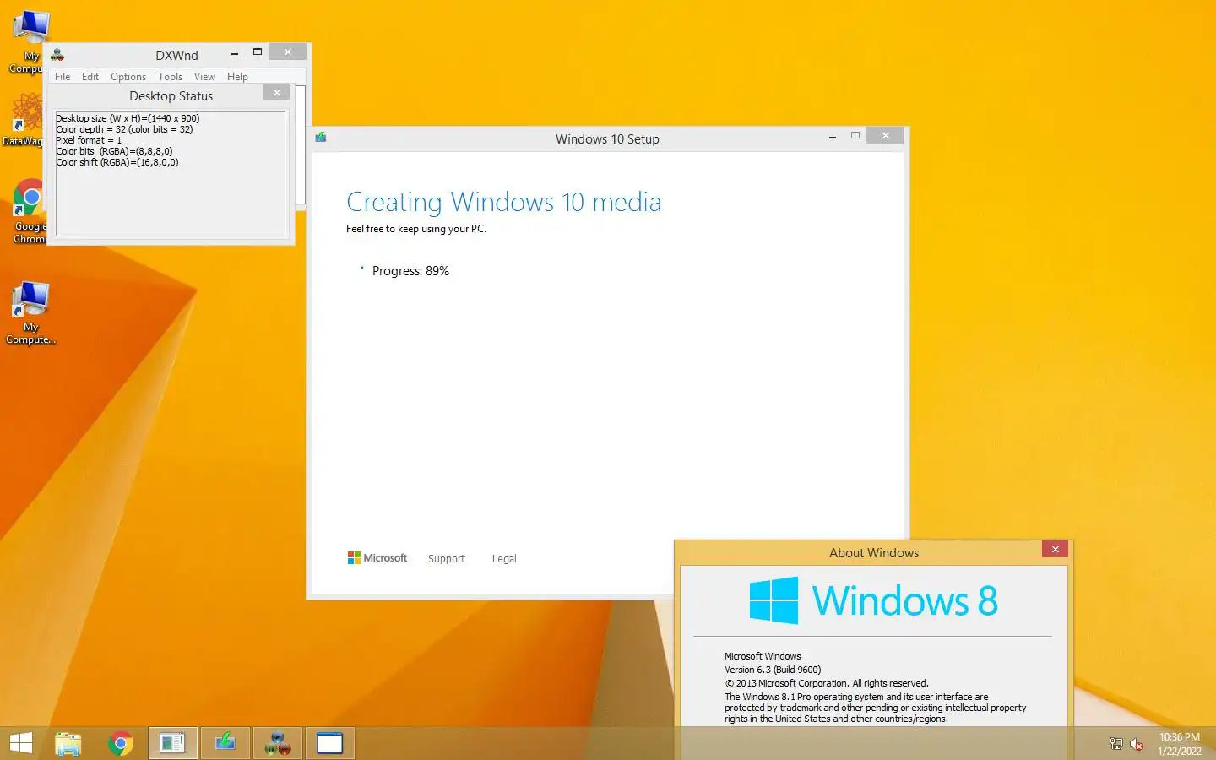Open the Options menu in DXWnd
1216x760 pixels.
(128, 77)
